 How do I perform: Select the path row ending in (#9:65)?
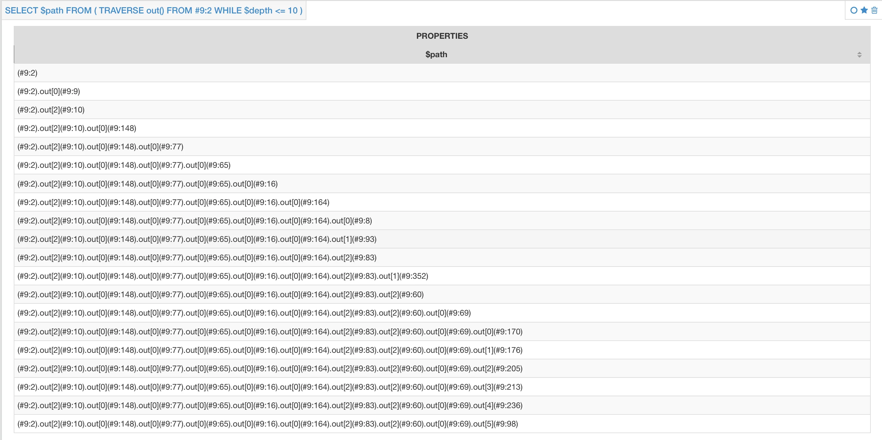pyautogui.click(x=124, y=166)
